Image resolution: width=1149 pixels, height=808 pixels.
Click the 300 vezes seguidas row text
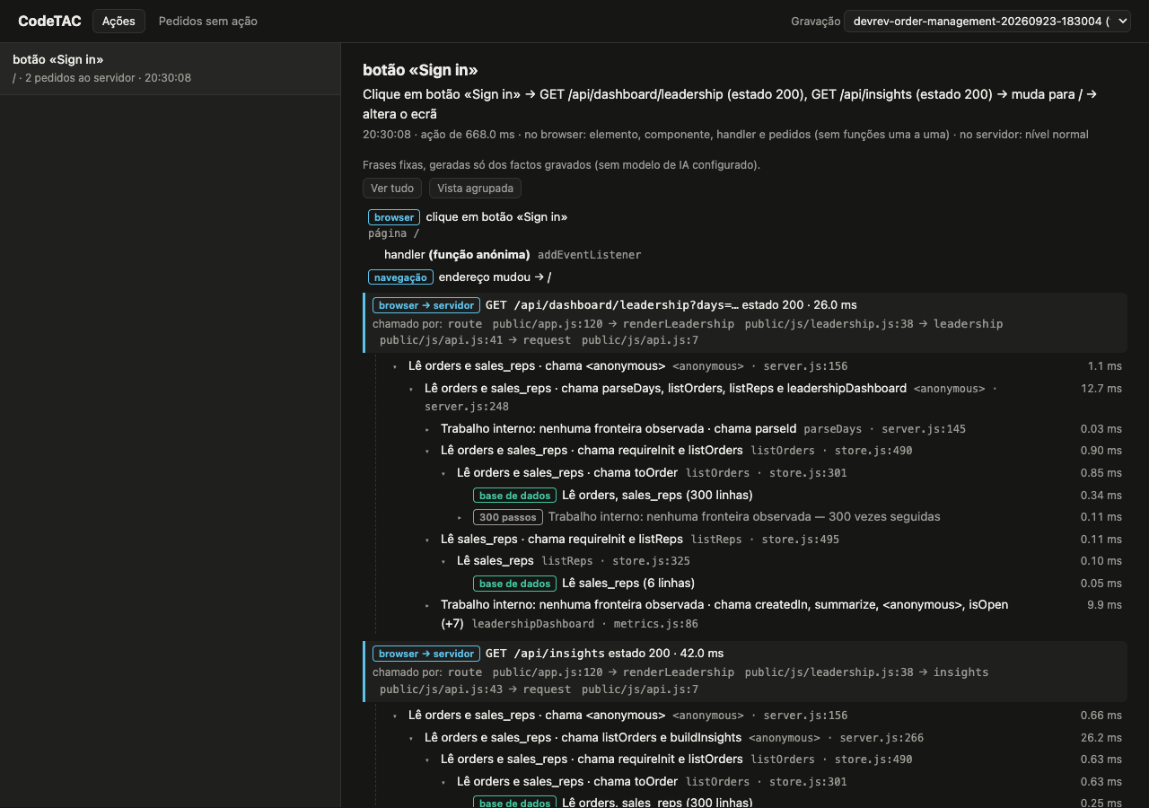pyautogui.click(x=744, y=517)
